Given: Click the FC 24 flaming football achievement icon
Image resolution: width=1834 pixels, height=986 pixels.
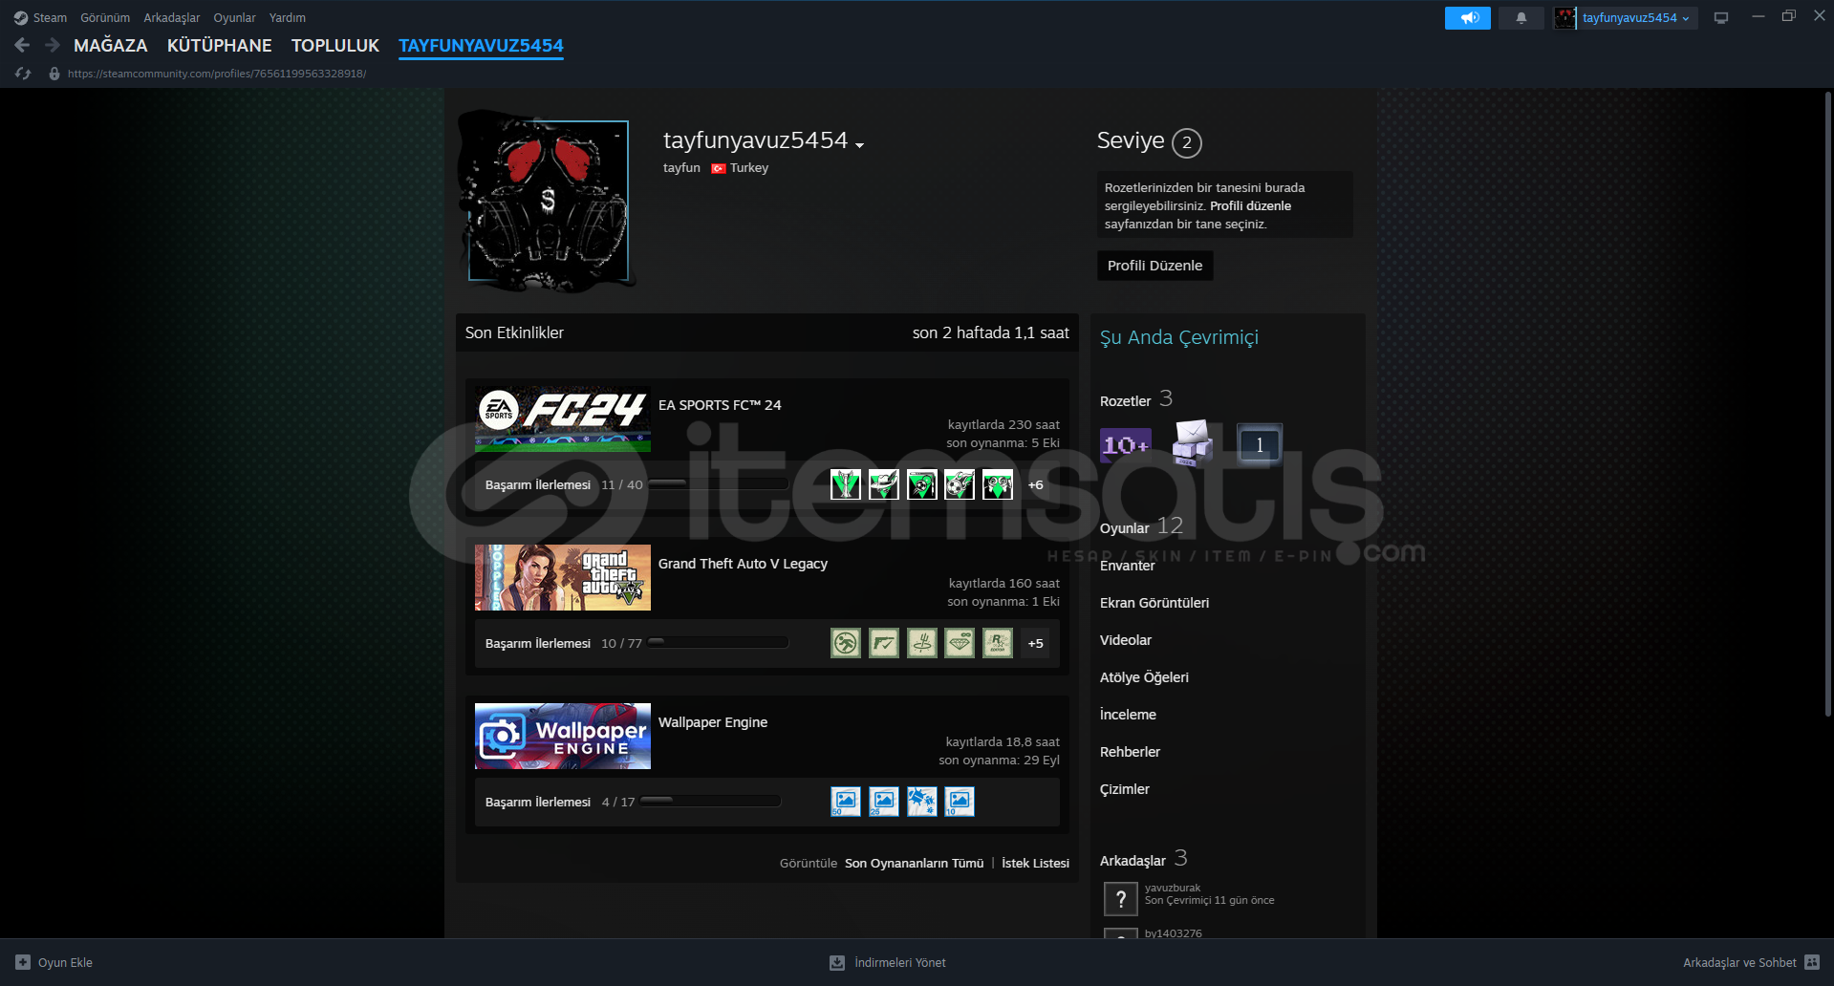Looking at the screenshot, I should coord(960,484).
